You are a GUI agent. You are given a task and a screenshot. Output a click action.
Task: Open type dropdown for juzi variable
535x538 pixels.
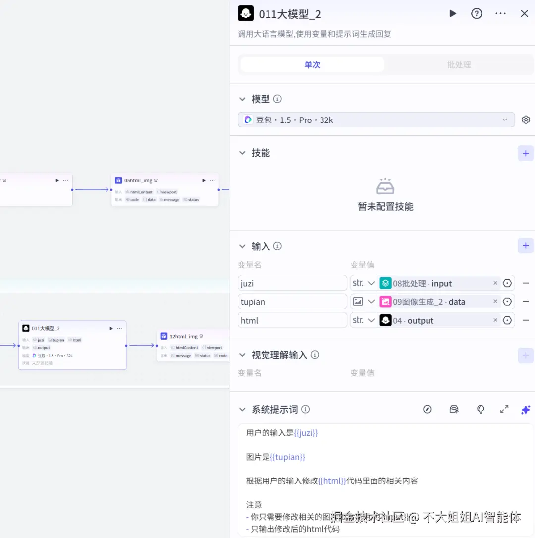pyautogui.click(x=363, y=283)
